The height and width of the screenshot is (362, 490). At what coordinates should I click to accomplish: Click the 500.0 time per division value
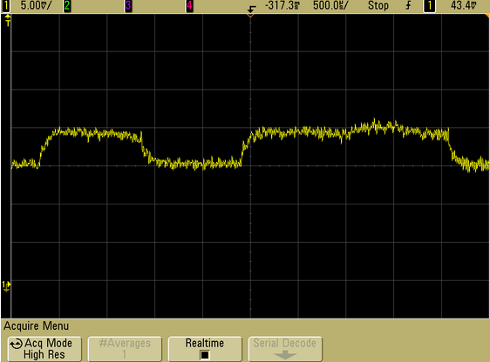click(330, 5)
